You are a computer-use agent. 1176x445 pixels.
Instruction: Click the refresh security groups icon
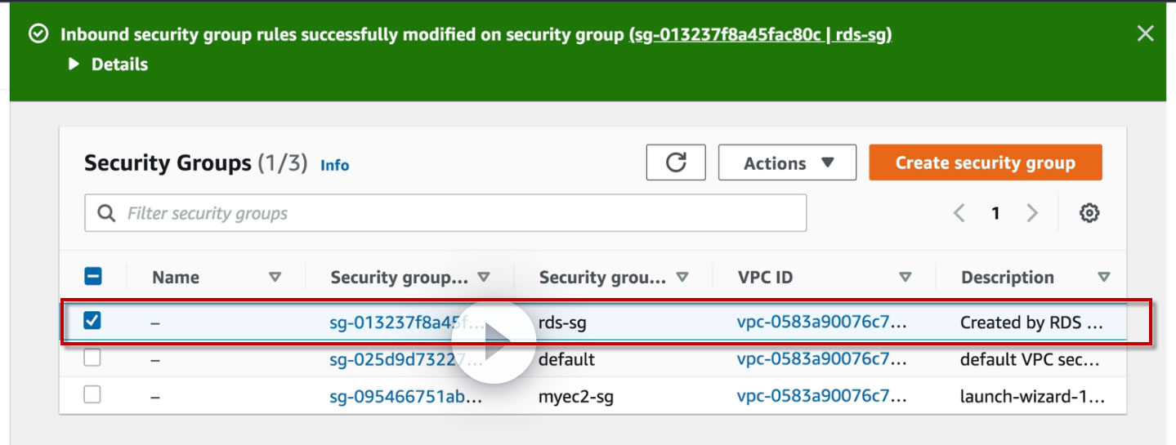[x=676, y=162]
